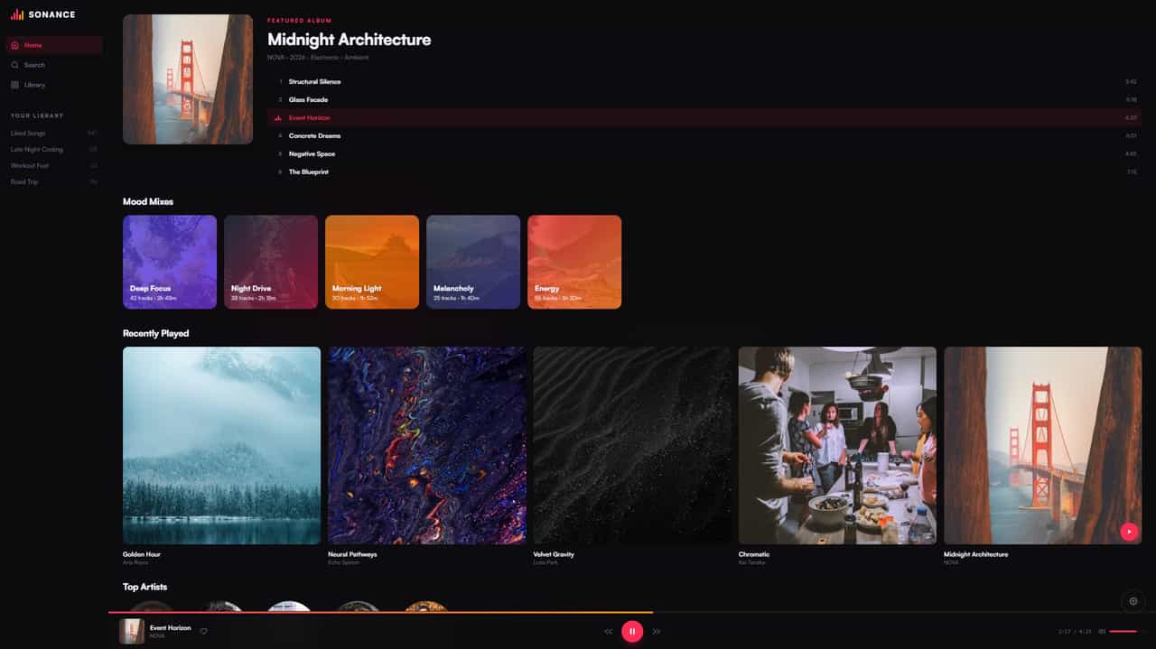Click the Sonance logo icon
The height and width of the screenshot is (649, 1156).
click(x=17, y=14)
